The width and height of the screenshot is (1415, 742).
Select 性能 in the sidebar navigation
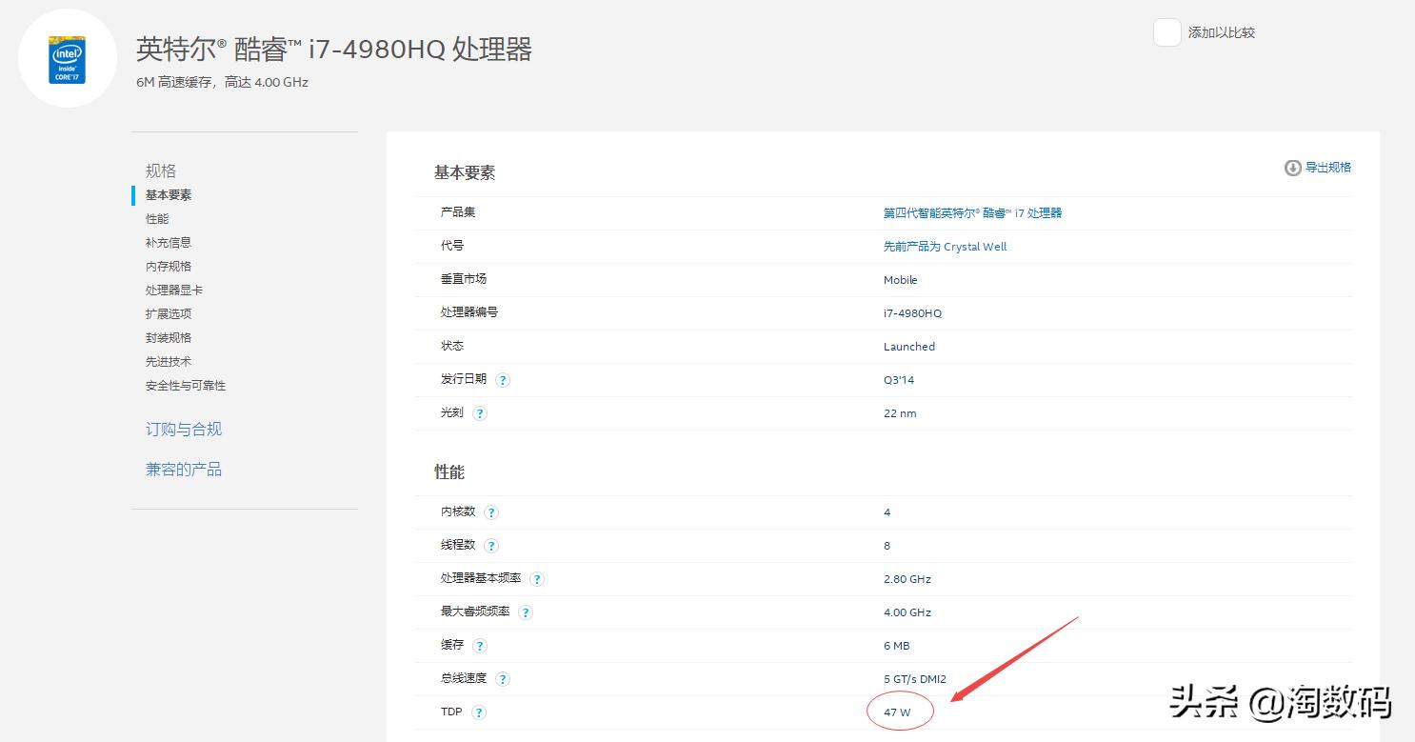157,218
